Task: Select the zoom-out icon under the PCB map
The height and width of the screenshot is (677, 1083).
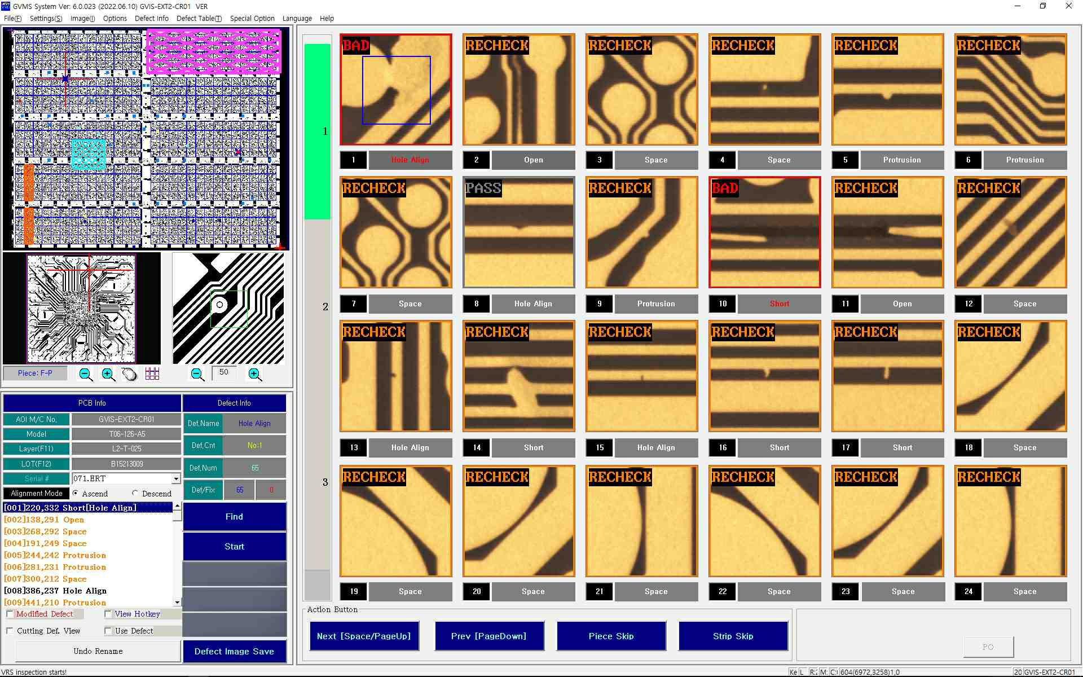Action: coord(86,373)
